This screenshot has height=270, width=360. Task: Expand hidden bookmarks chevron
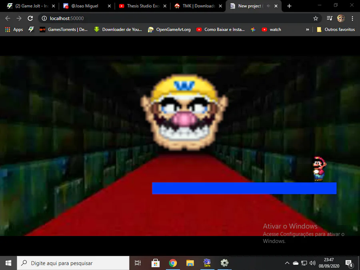point(308,29)
